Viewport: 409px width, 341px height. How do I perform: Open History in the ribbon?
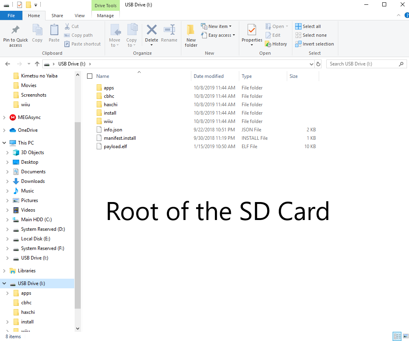[276, 44]
